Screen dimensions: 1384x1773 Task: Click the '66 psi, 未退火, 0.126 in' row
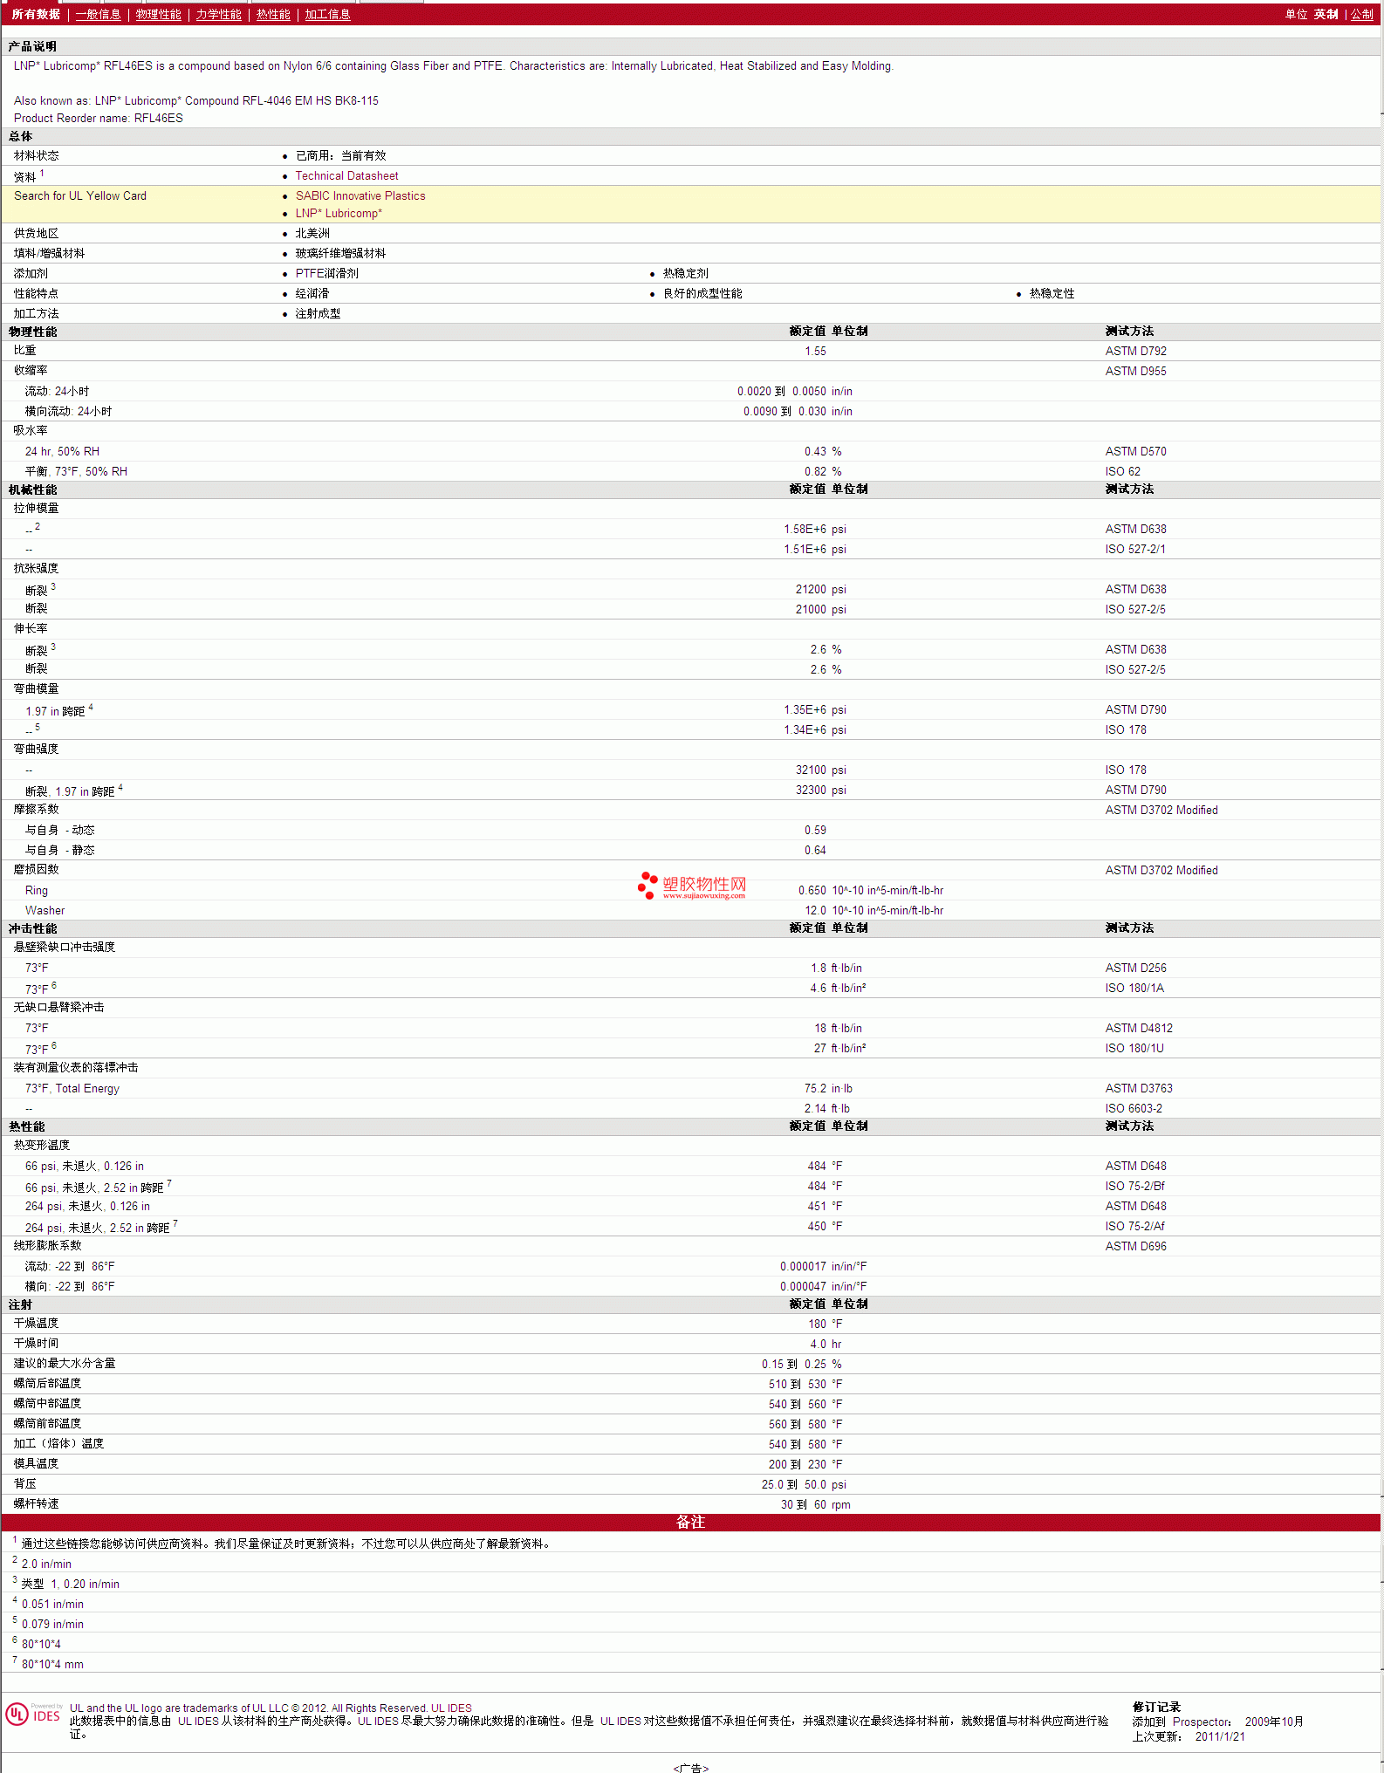tap(85, 1166)
